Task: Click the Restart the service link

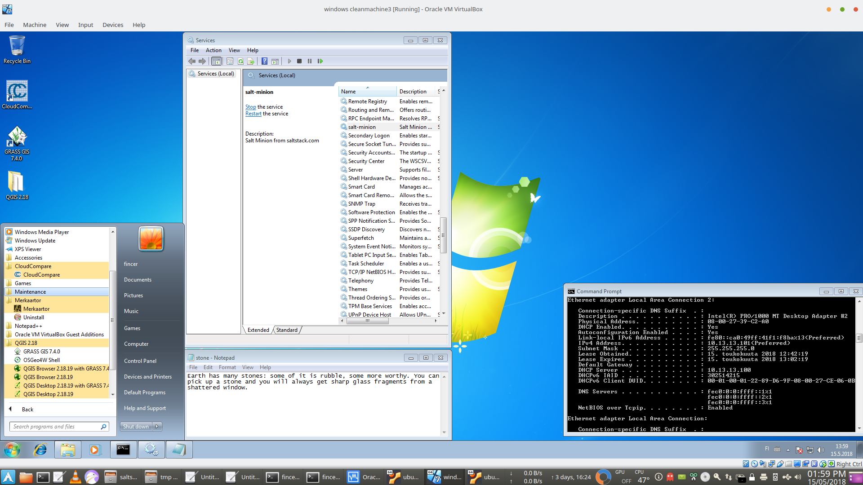Action: pyautogui.click(x=253, y=114)
